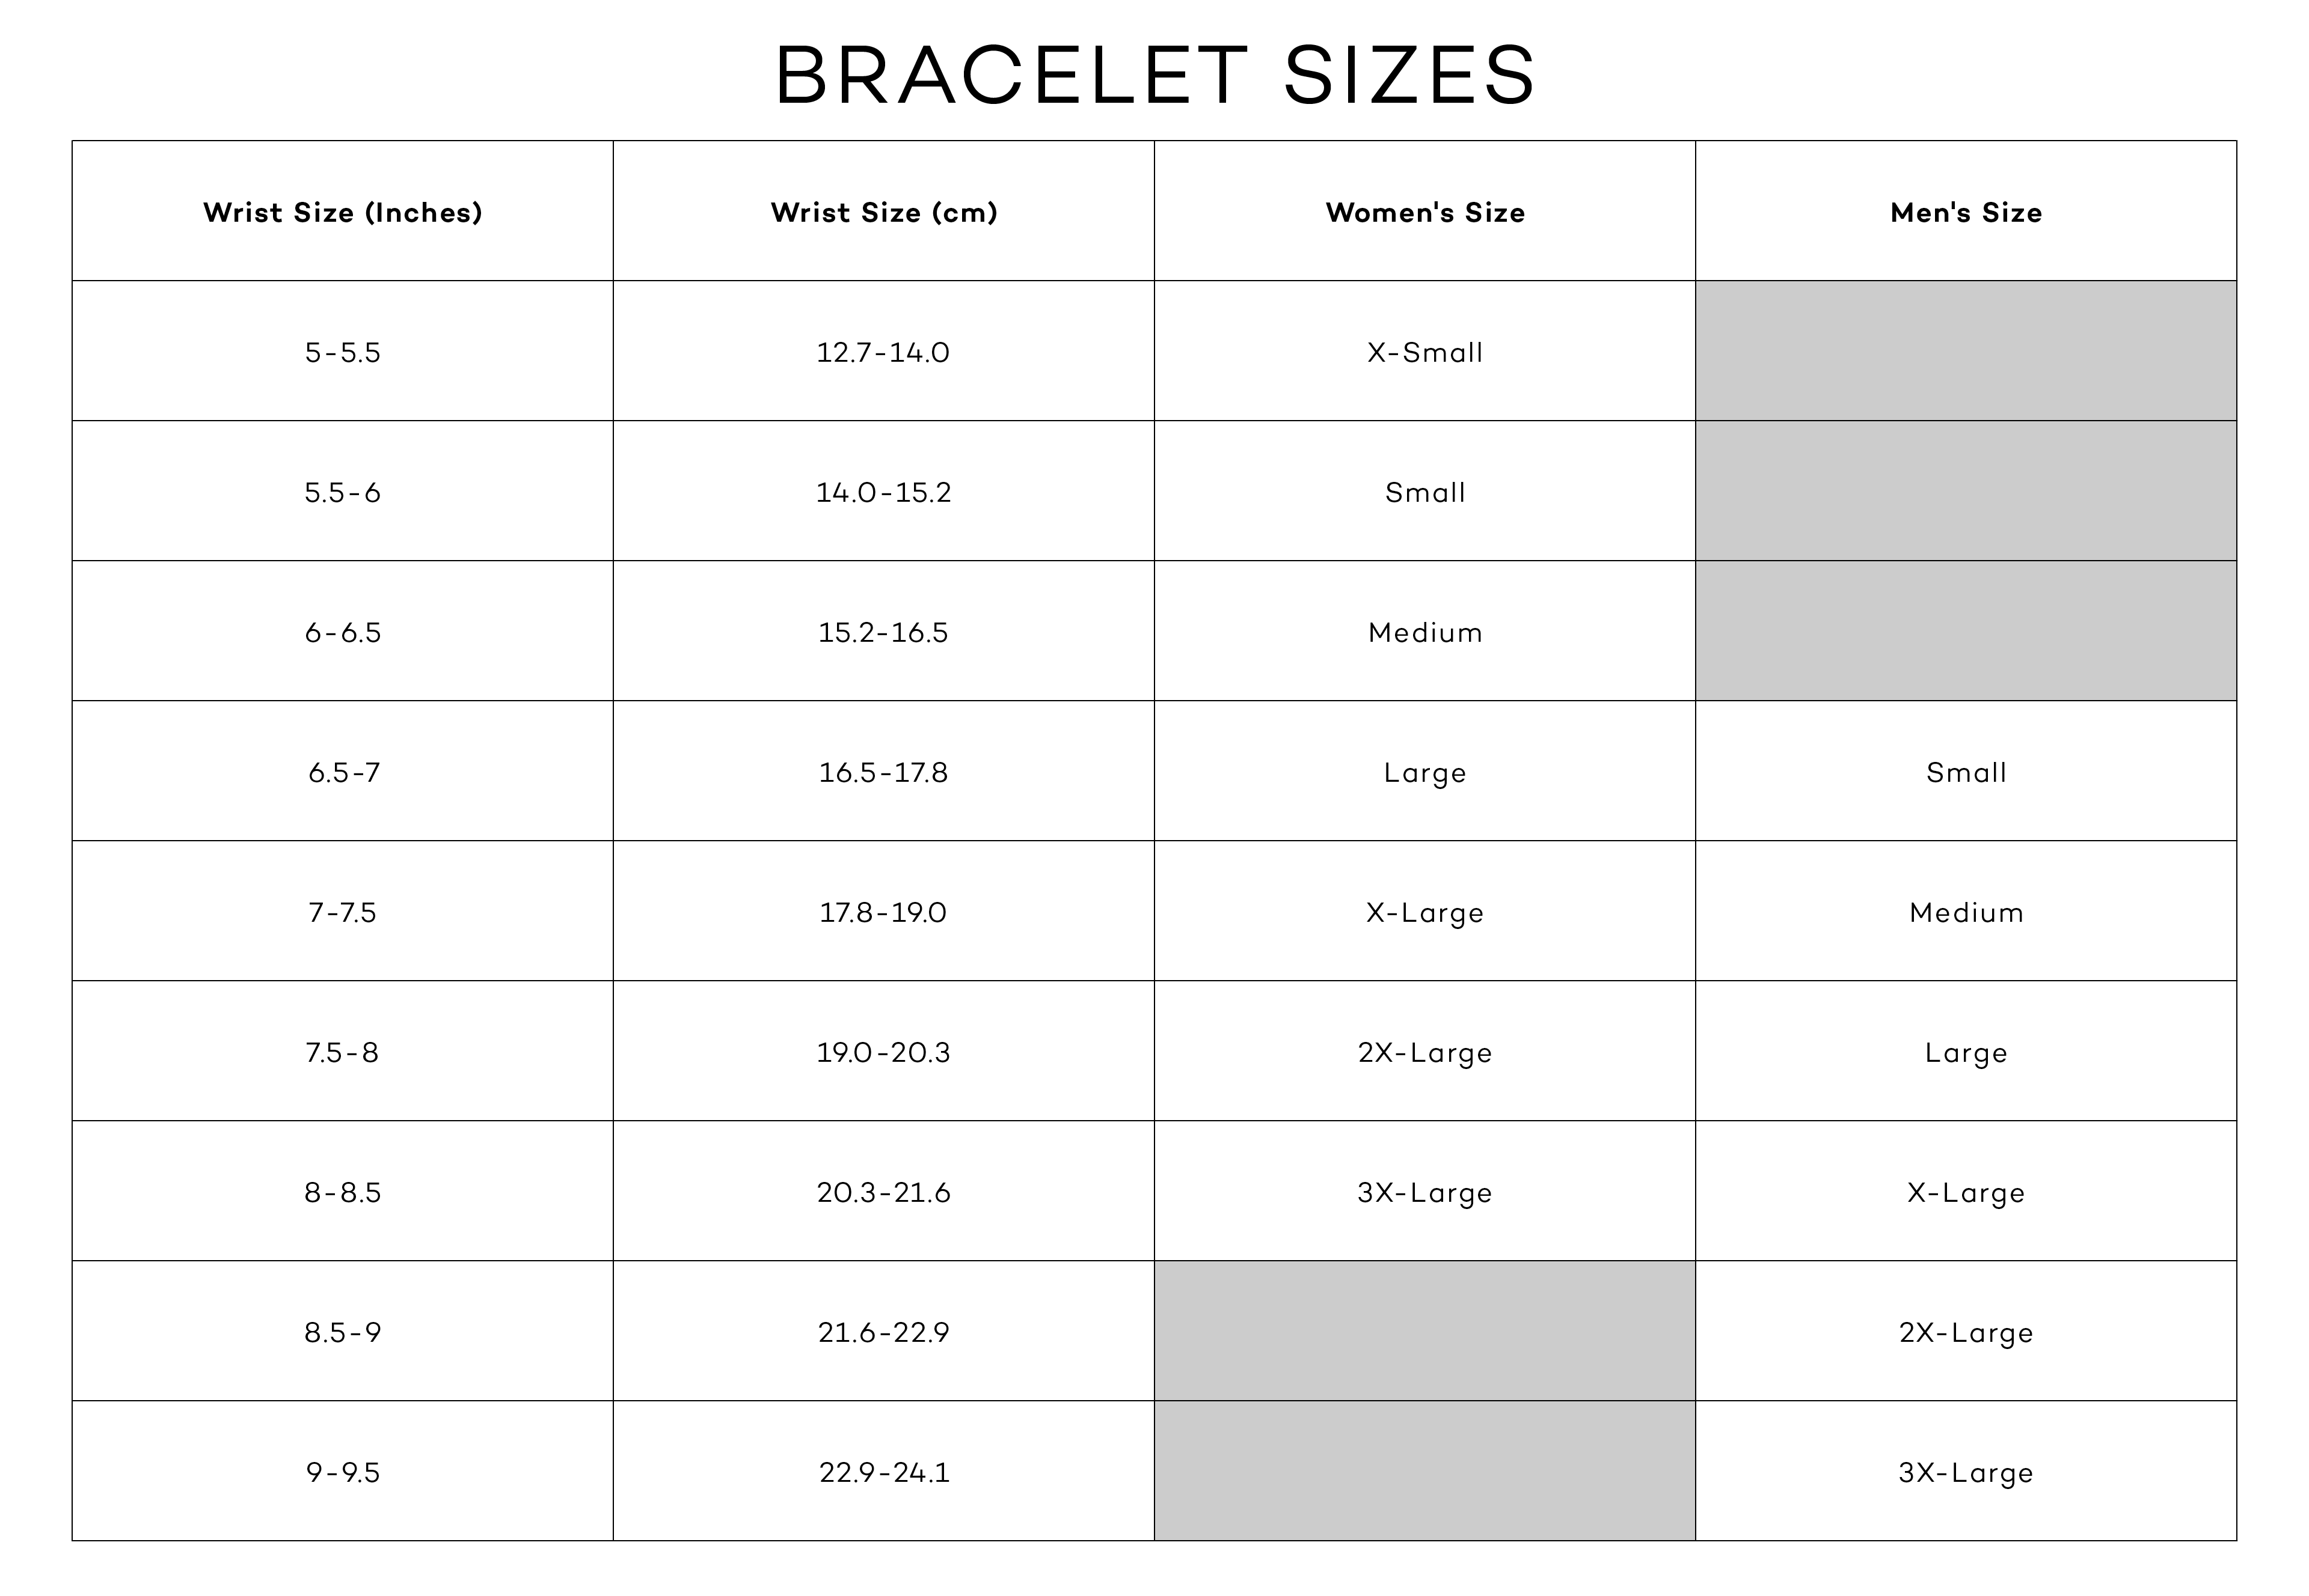Select the women's X-Small size cell
This screenshot has height=1596, width=2309.
point(1424,352)
